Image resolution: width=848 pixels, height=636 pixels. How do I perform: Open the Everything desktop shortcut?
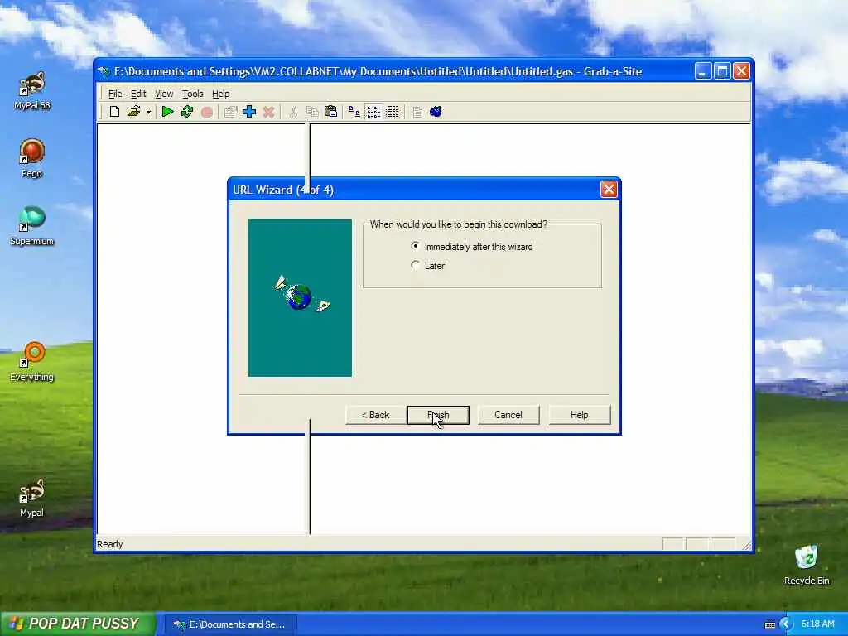32,362
